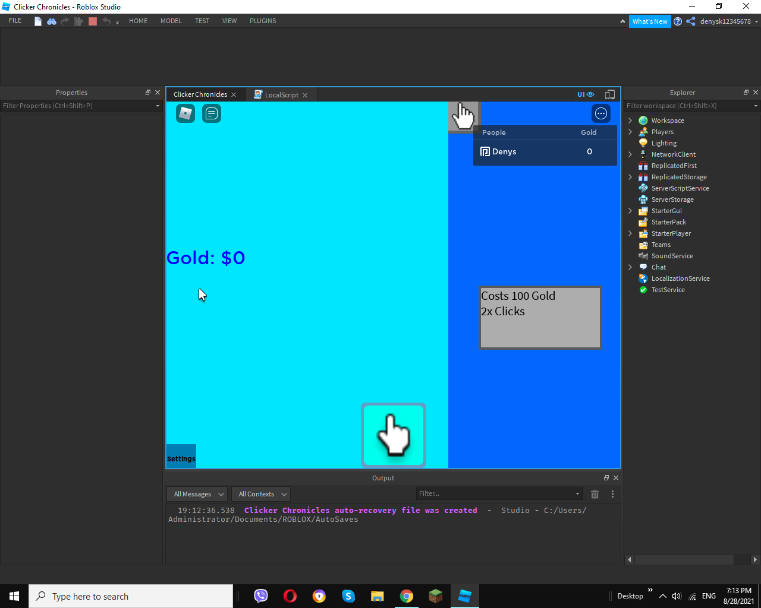Close the LocalScript tab

tap(305, 95)
